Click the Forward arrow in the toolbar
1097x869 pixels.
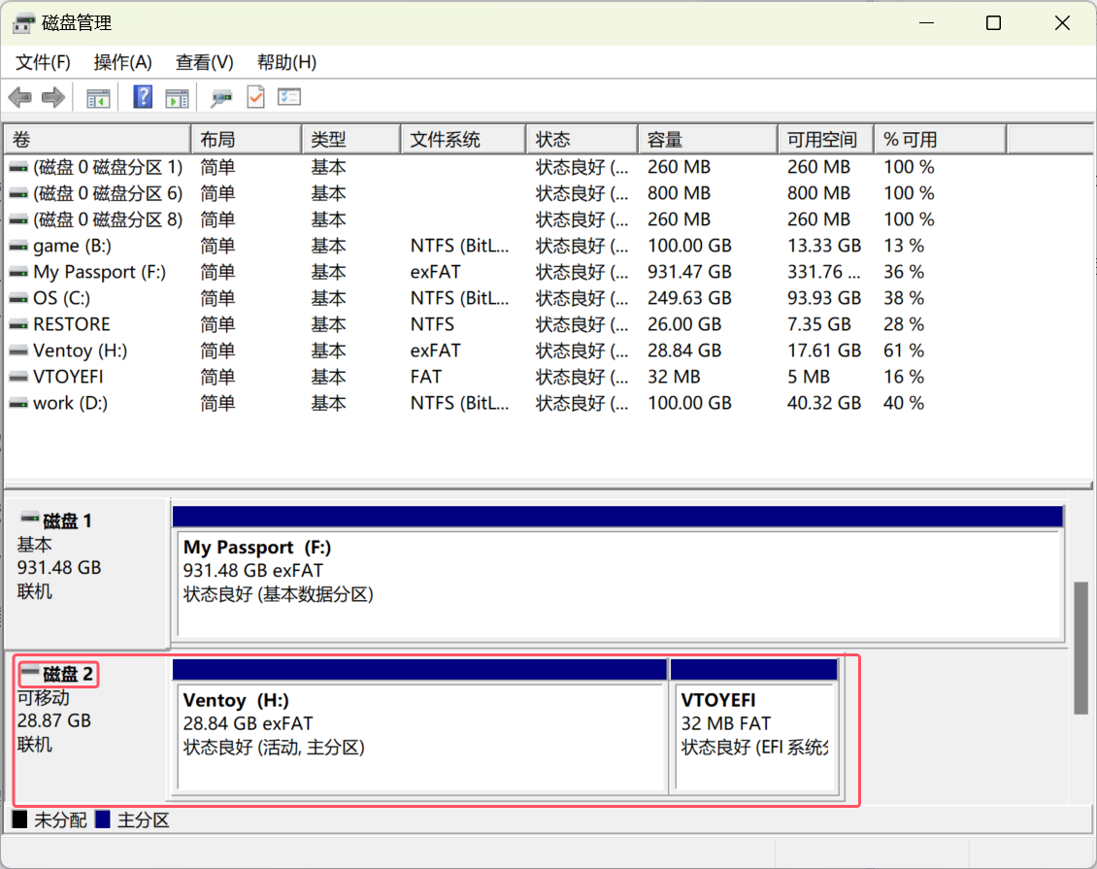coord(53,97)
